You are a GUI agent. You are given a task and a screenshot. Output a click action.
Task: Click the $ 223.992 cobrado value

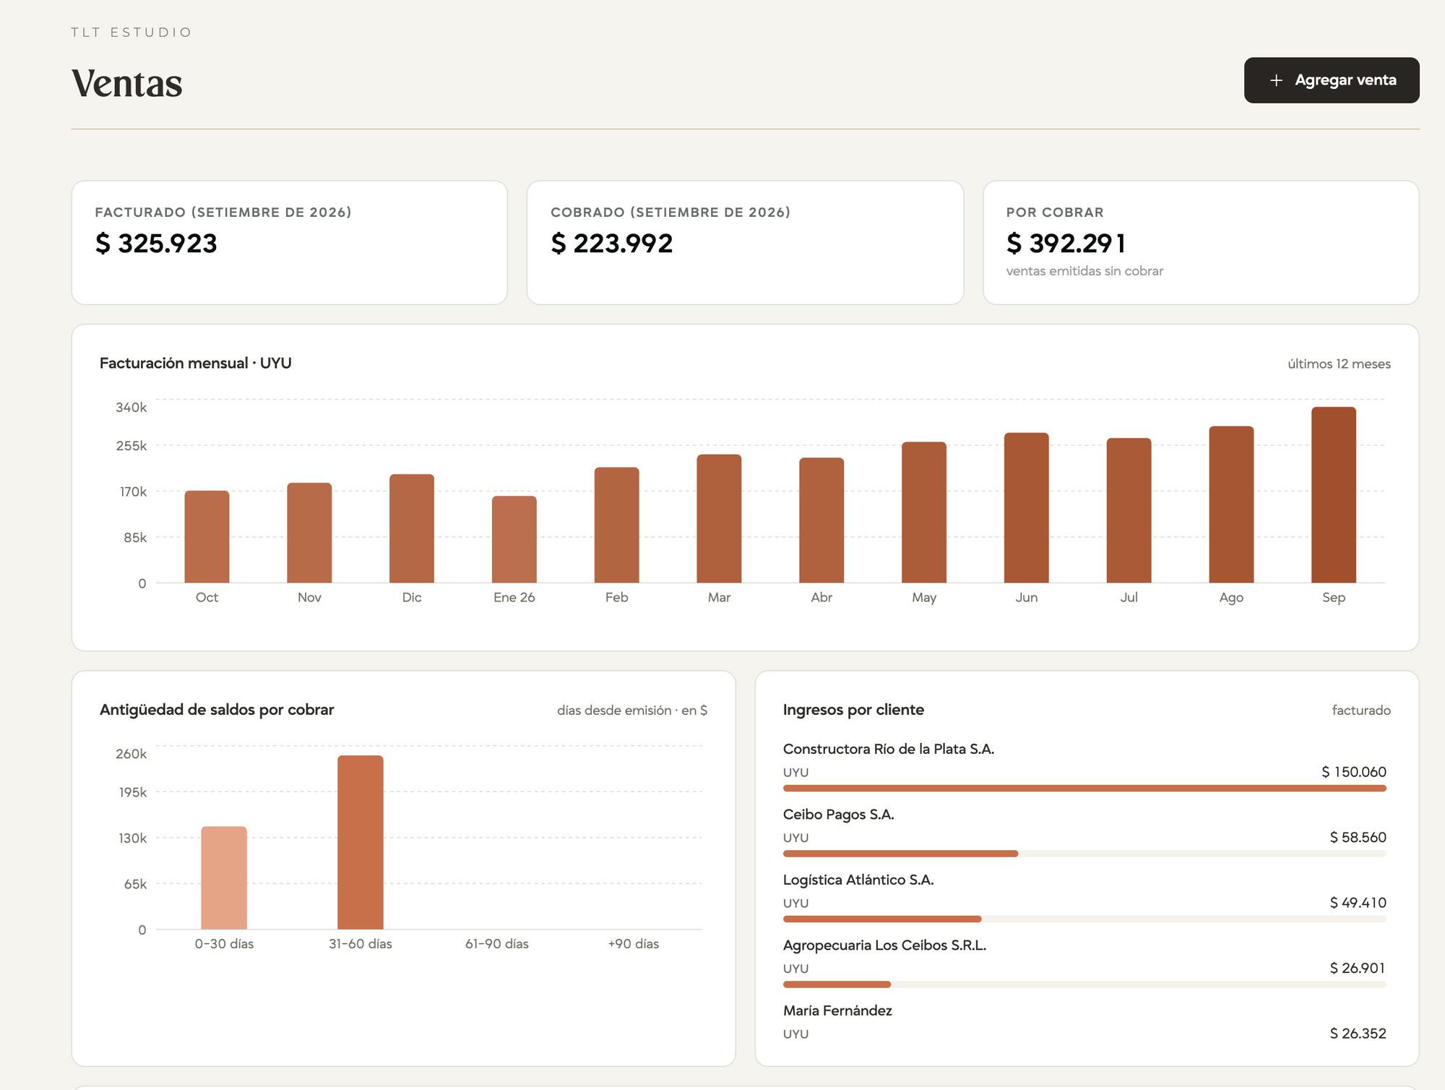pos(611,244)
